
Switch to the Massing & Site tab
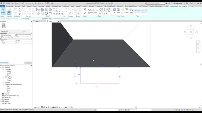(56, 6)
